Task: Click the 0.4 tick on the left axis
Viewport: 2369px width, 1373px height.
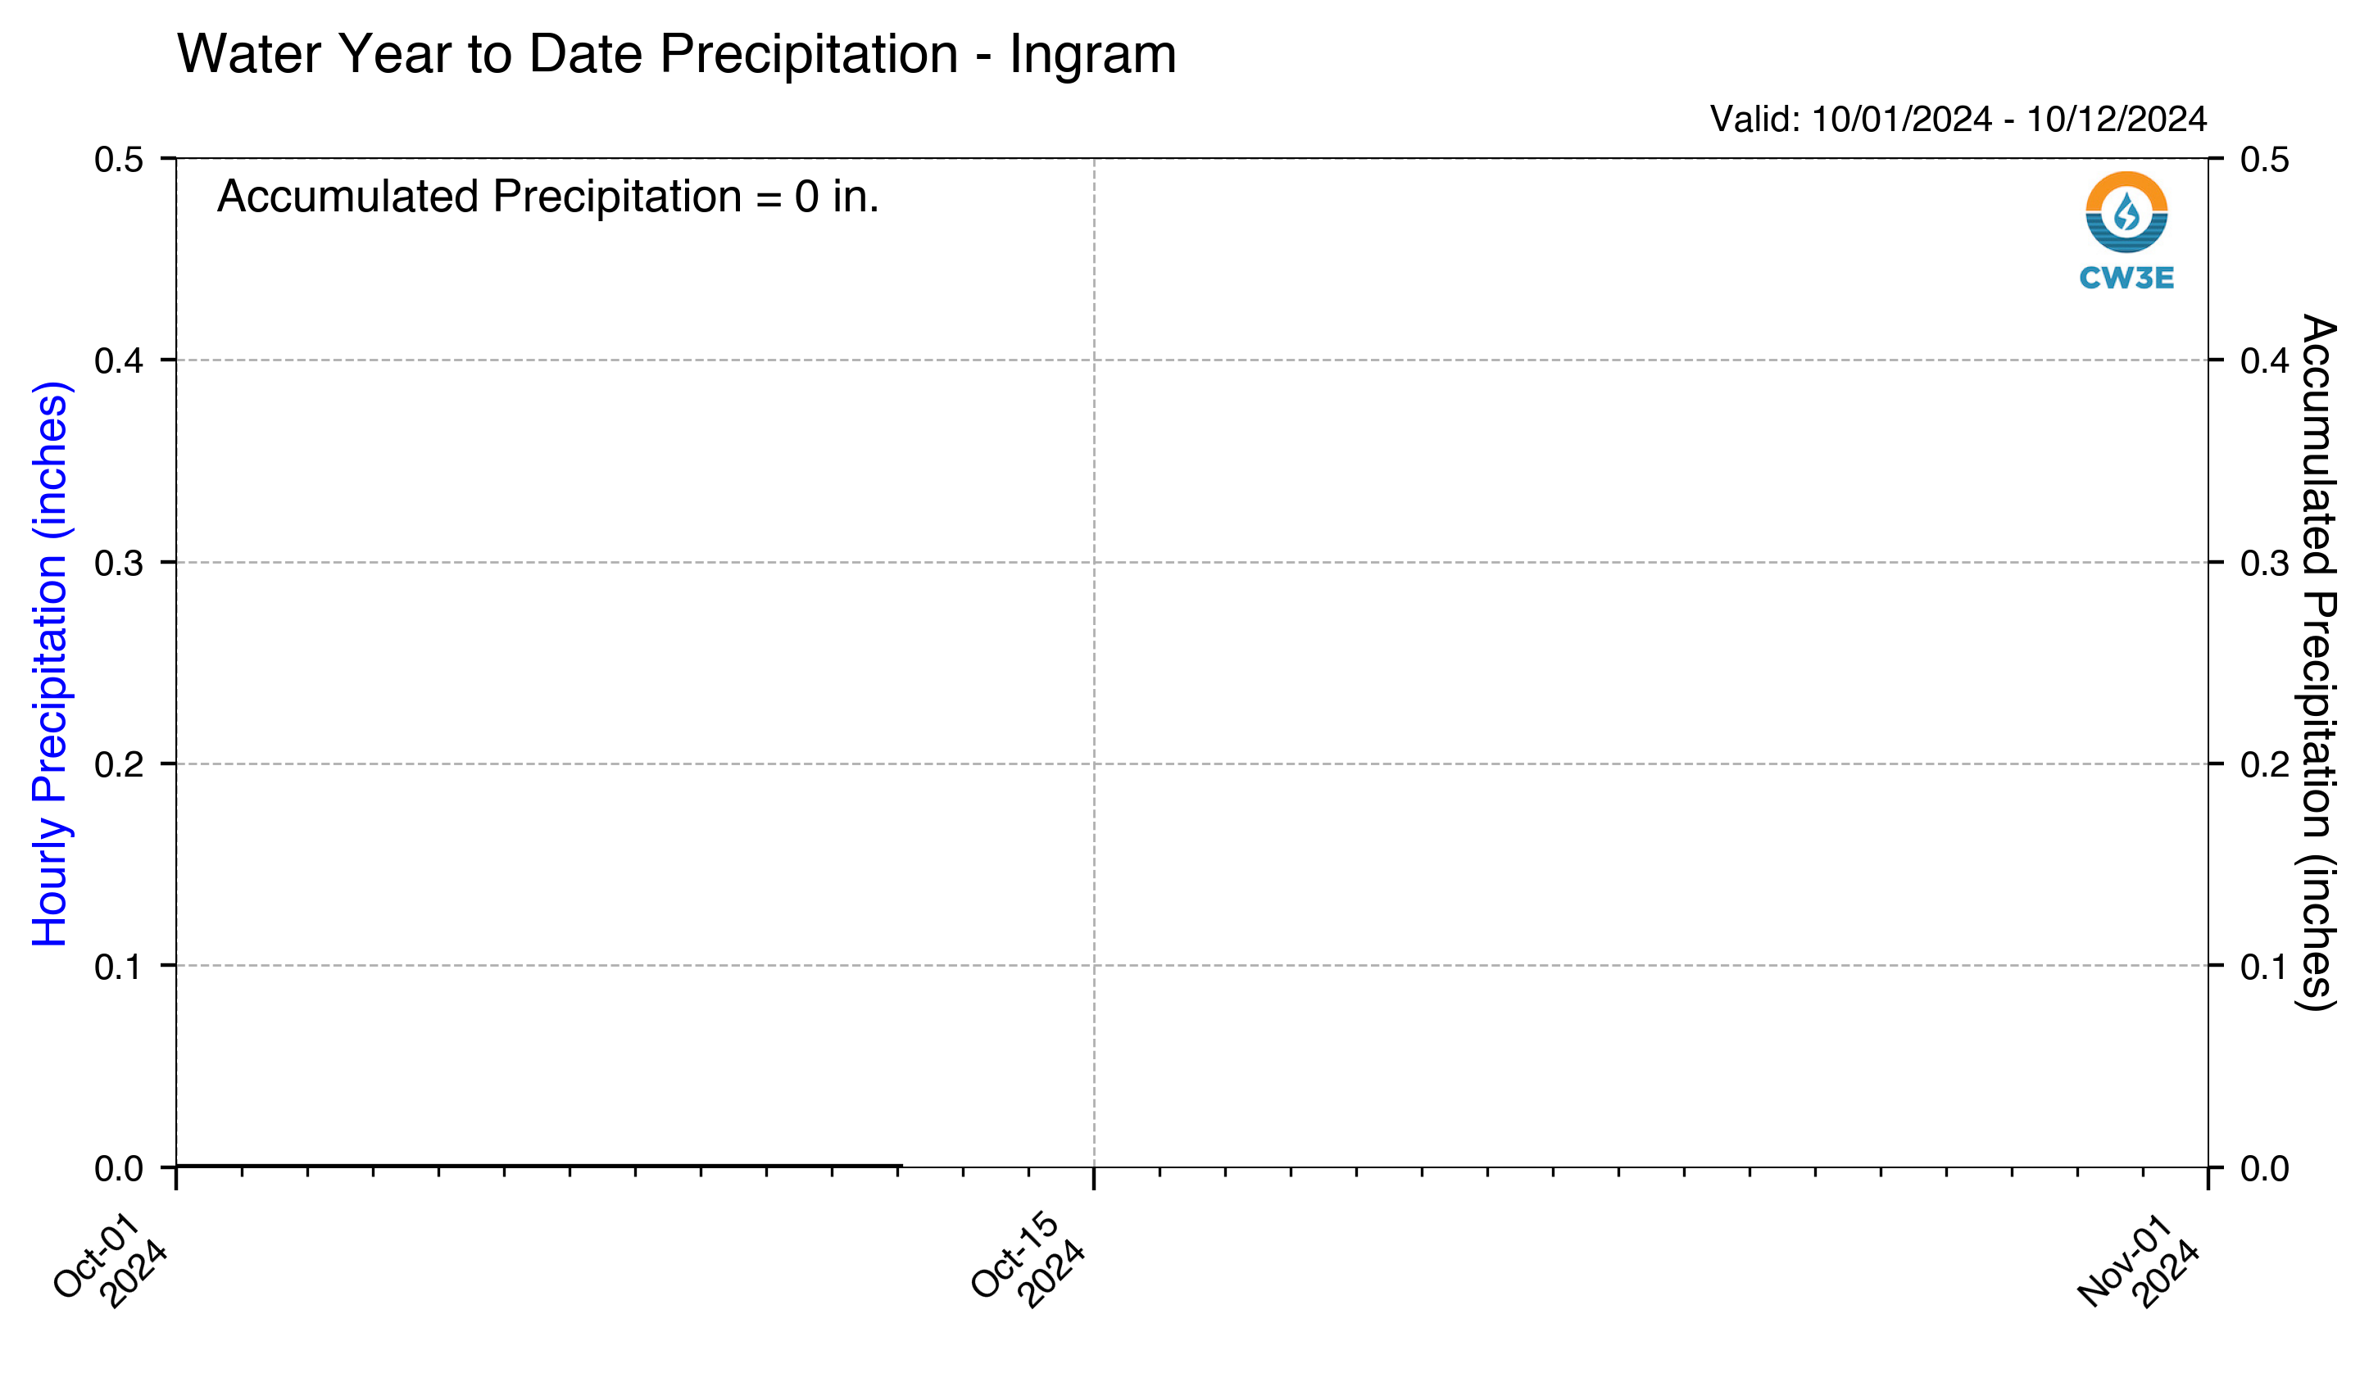Action: tap(120, 360)
